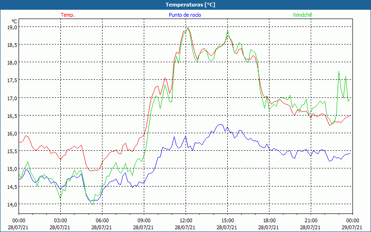Click the 14,0 y-axis value
Screen dimensions: 371x232
pyautogui.click(x=12, y=205)
